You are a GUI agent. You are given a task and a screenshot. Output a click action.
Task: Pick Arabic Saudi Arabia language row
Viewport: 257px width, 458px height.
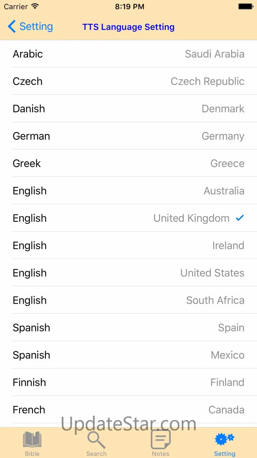(128, 54)
